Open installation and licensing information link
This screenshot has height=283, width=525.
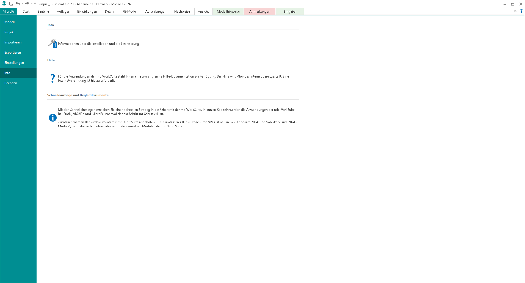(x=98, y=44)
